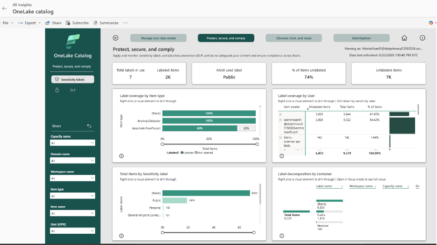Open the Capacity name dropdown
Screen dimensions: 437x245
tap(73, 143)
